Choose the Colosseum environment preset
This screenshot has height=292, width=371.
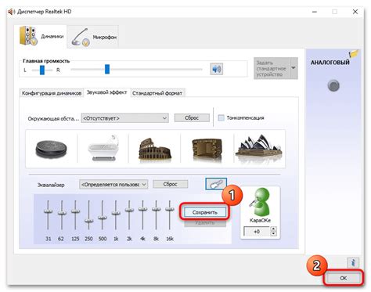[155, 149]
